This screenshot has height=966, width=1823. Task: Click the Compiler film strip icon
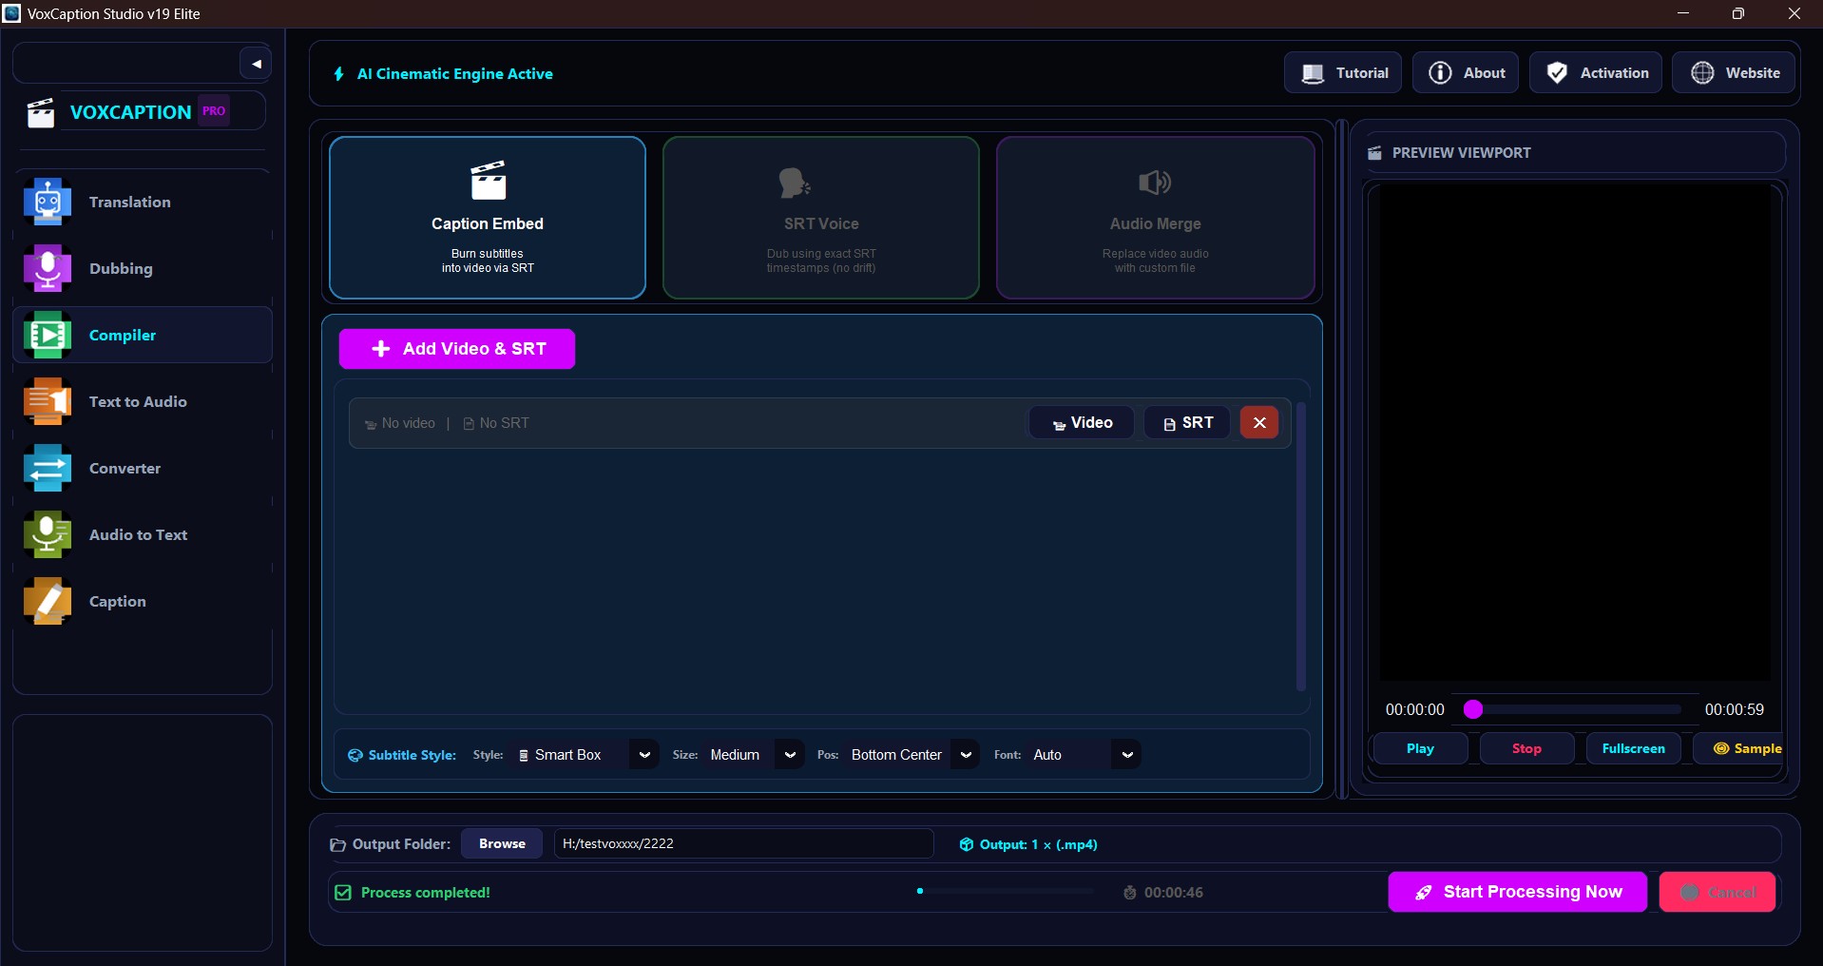pyautogui.click(x=48, y=335)
